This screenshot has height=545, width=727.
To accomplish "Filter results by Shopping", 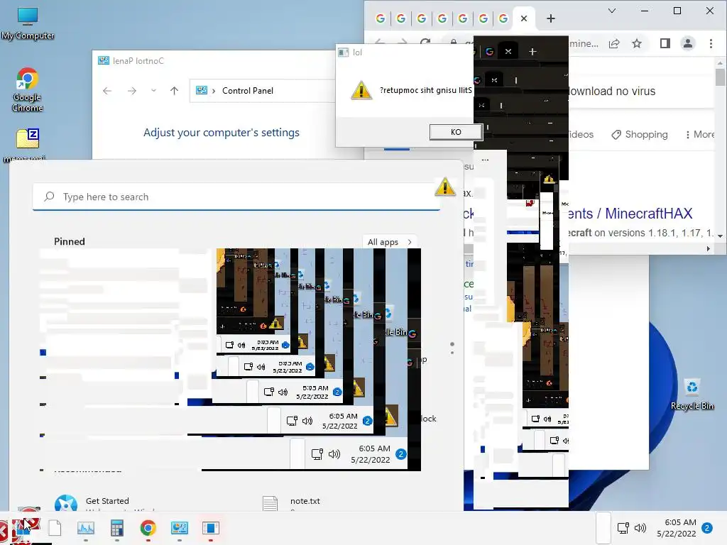I will coord(640,134).
